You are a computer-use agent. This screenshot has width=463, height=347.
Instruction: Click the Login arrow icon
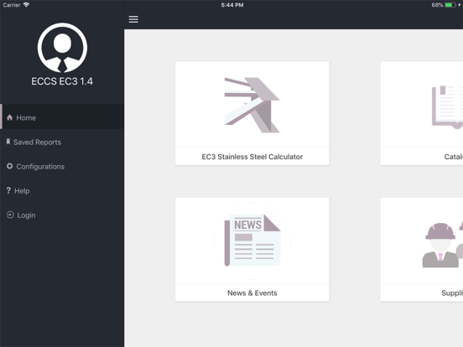click(x=10, y=215)
